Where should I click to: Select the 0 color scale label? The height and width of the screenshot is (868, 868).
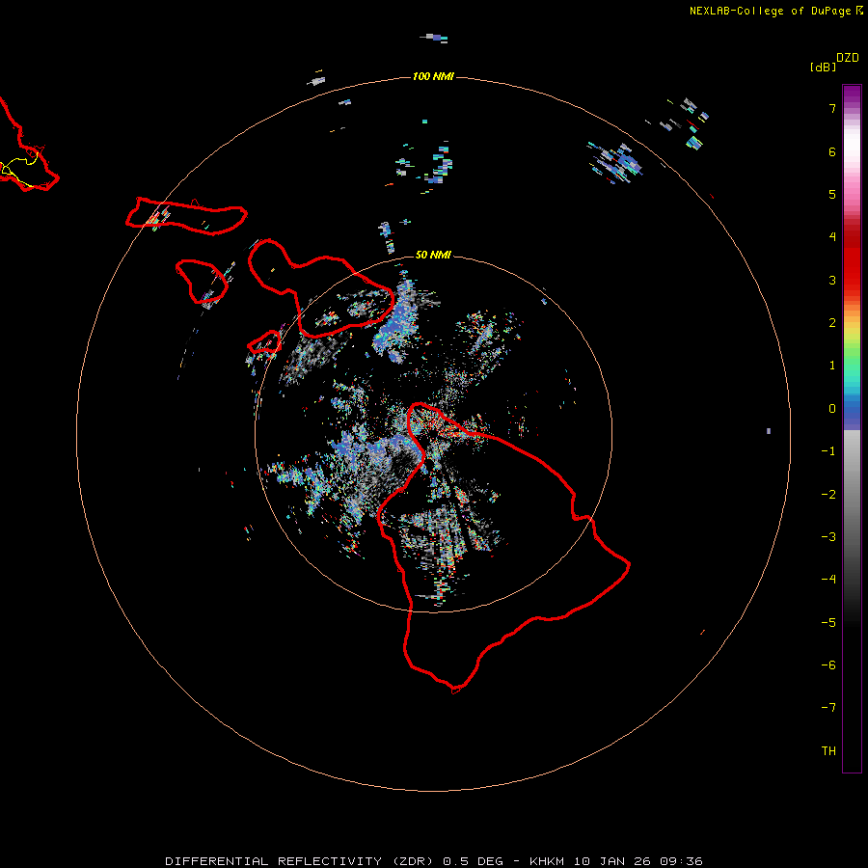[x=832, y=409]
